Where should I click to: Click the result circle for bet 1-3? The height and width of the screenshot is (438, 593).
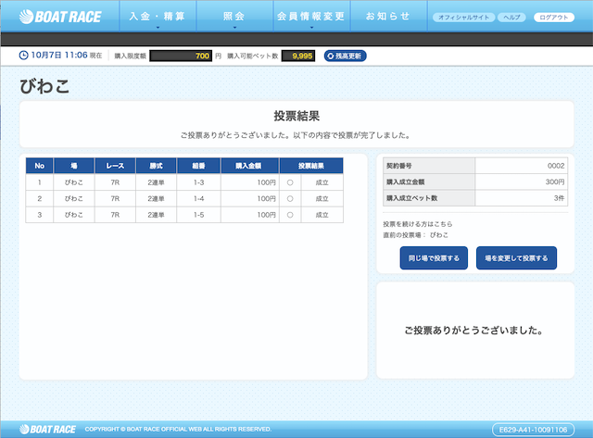tap(290, 183)
